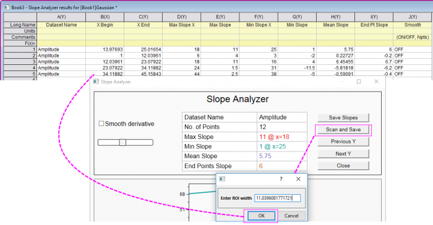
Task: Go to Previous Y dataset
Action: tap(343, 142)
